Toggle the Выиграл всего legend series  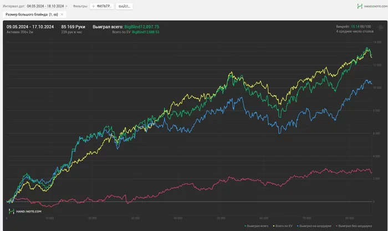coord(258,226)
